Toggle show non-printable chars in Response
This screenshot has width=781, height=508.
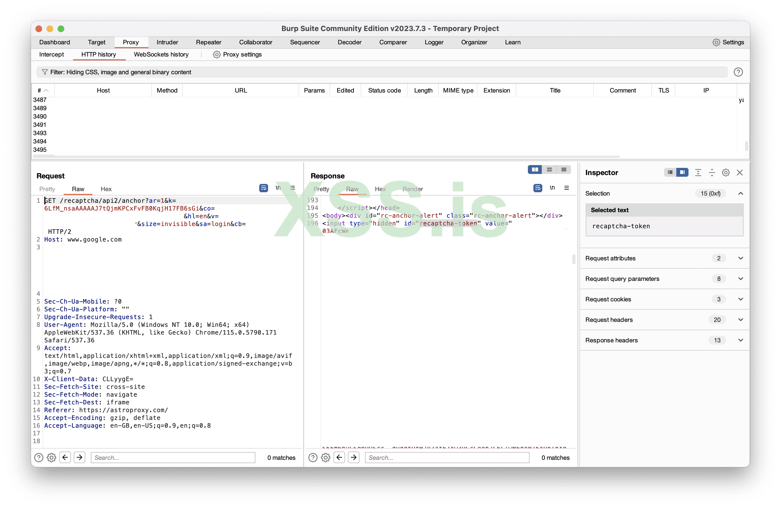coord(552,188)
